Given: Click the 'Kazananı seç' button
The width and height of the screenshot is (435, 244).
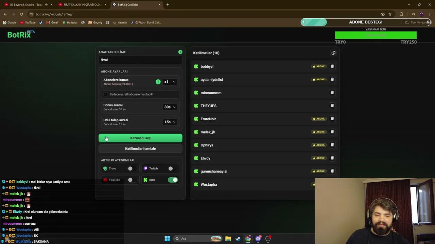Looking at the screenshot, I should pyautogui.click(x=140, y=138).
